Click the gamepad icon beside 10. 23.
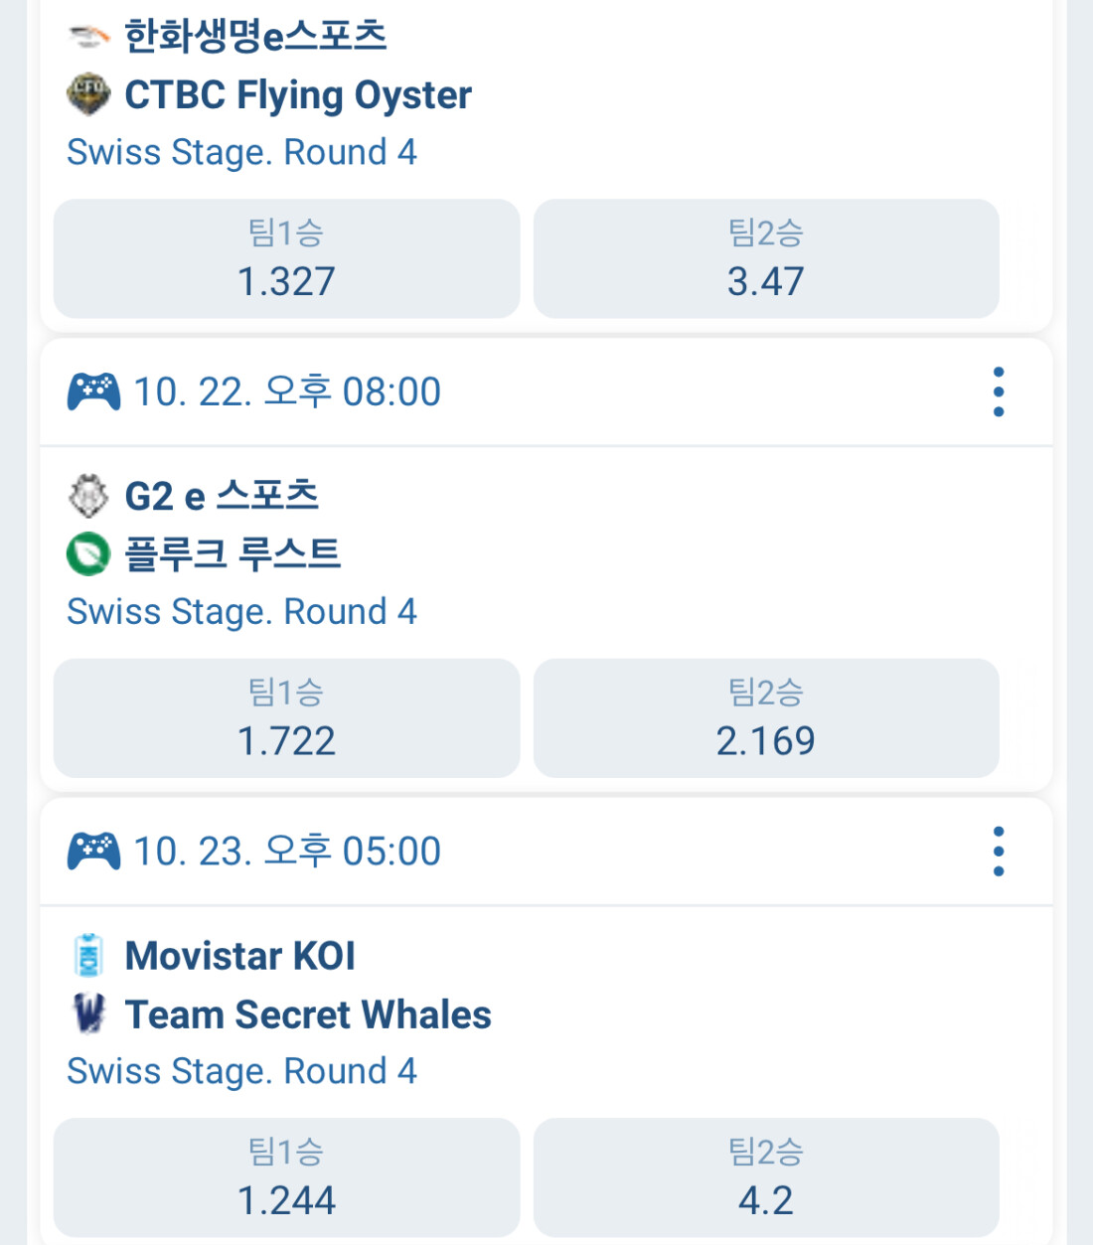The height and width of the screenshot is (1245, 1093). pos(93,852)
